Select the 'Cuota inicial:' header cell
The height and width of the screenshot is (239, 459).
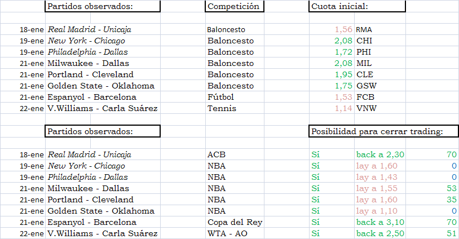coord(357,6)
